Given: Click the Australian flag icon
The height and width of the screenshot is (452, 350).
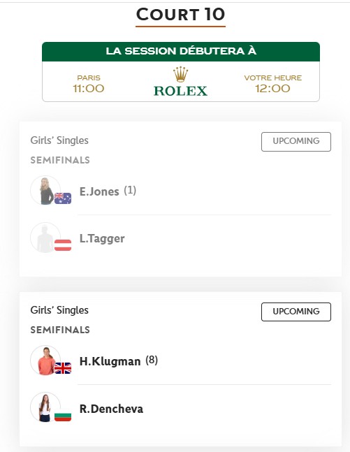Looking at the screenshot, I should (x=63, y=198).
